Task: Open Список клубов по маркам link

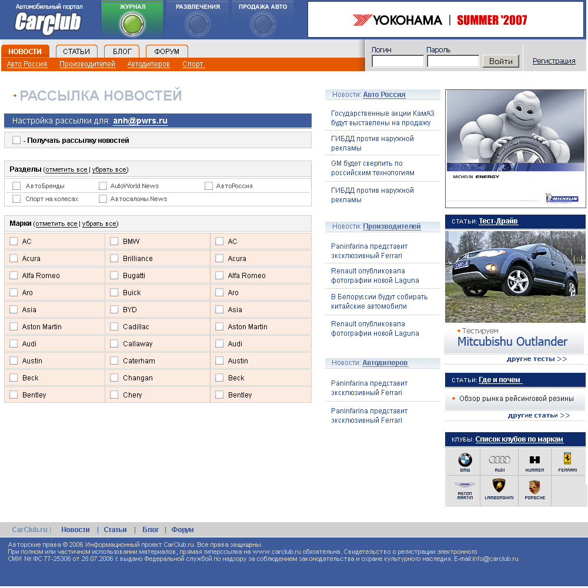Action: click(519, 439)
